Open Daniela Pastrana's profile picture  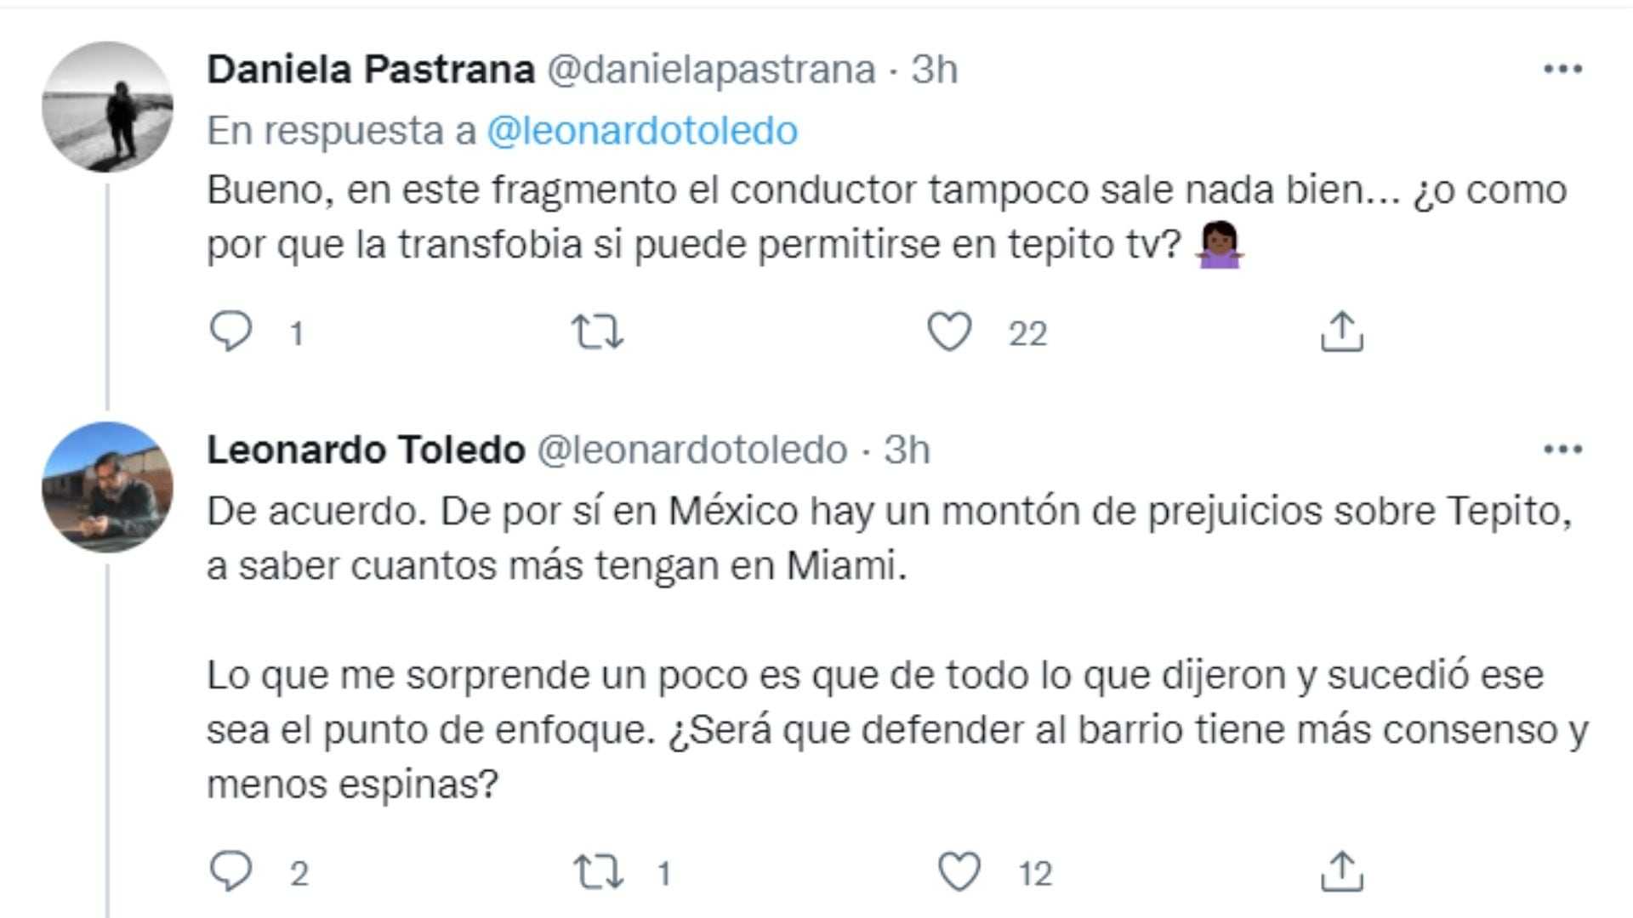(x=108, y=107)
